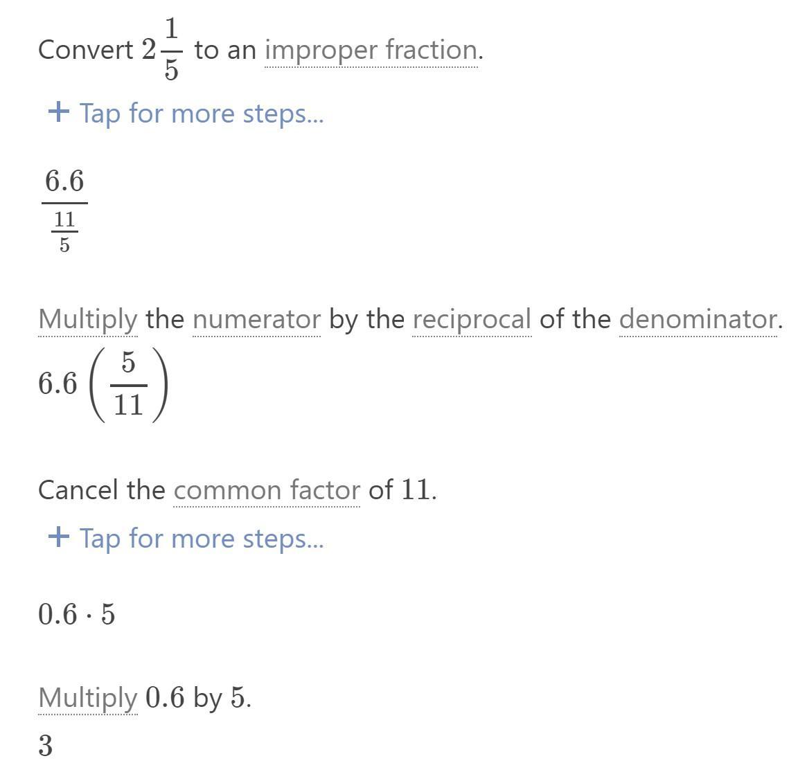The image size is (807, 772).
Task: Open the "improper fraction" glossary link
Action: [x=371, y=51]
